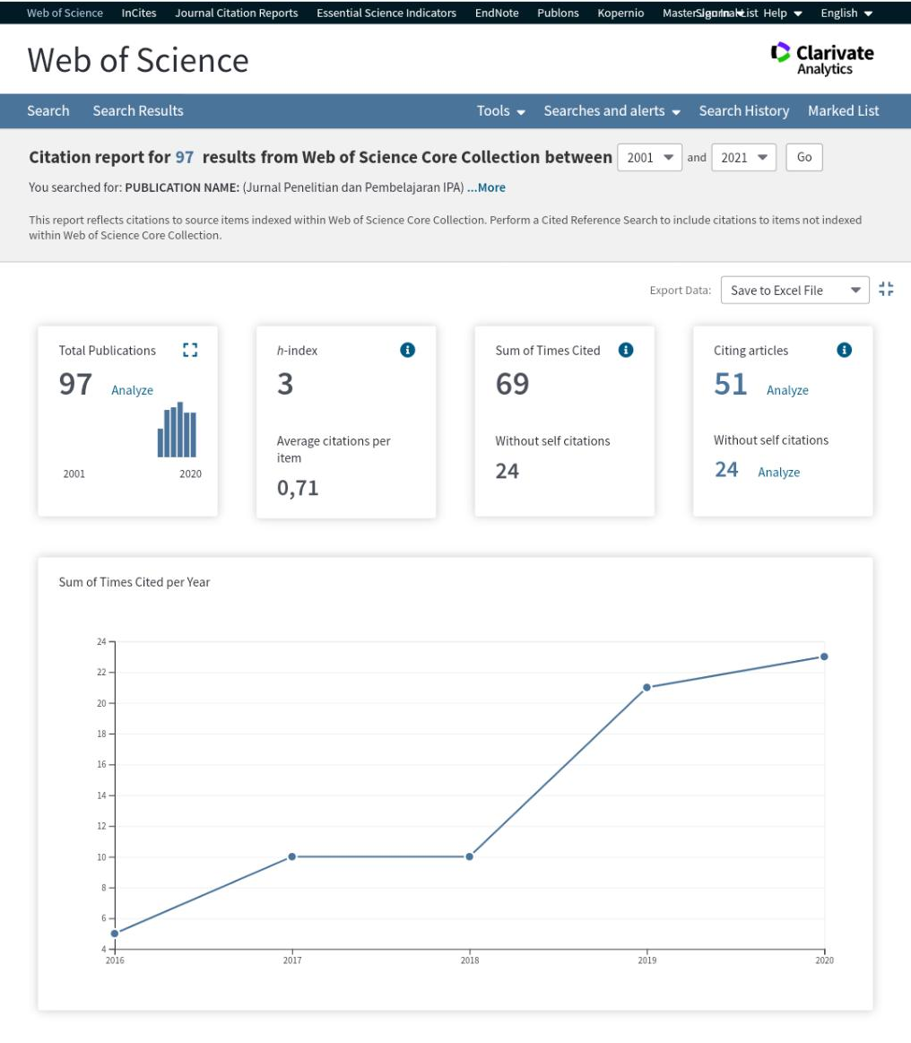Click the ...More link in search query
Viewport: 911px width, 1043px height.
pyautogui.click(x=486, y=187)
